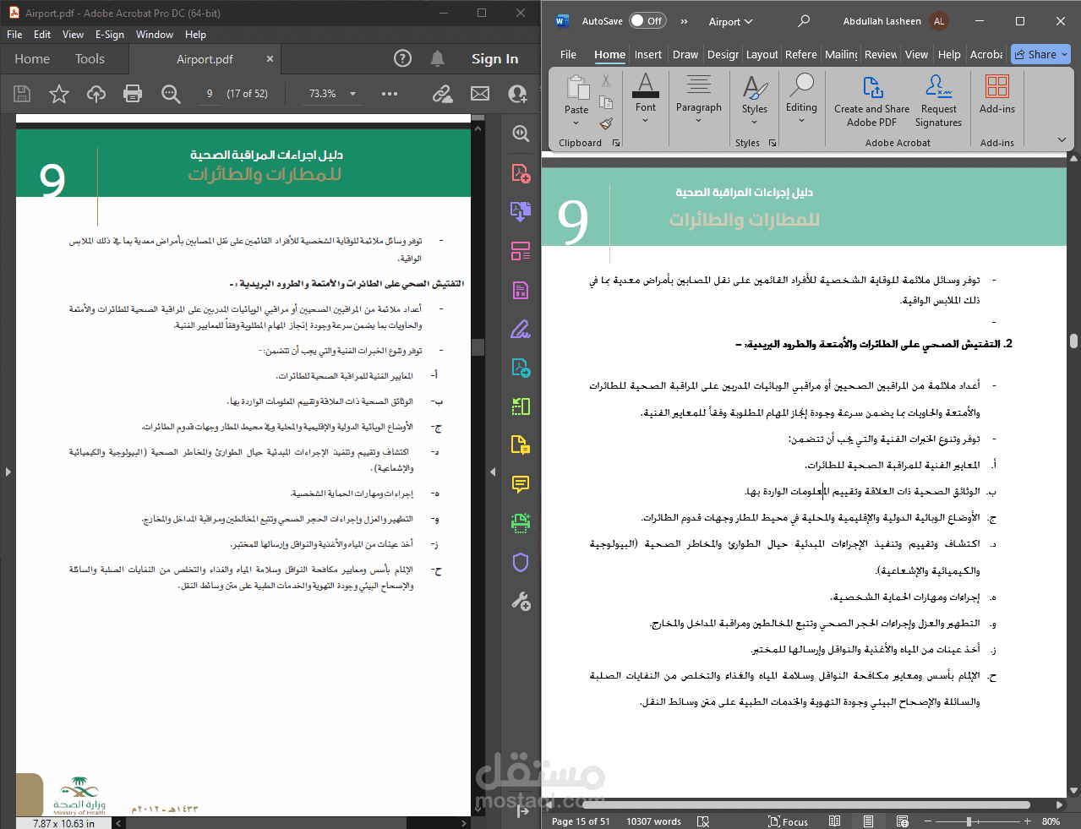Open Scan & OCR tool in Acrobat side pane
Screen dimensions: 1081x829
click(521, 523)
